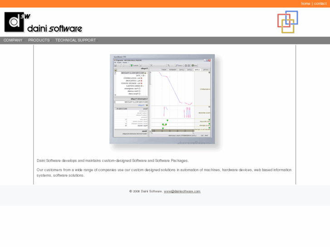Click the 'daini software' wordmark text
The height and width of the screenshot is (247, 330).
pos(55,29)
